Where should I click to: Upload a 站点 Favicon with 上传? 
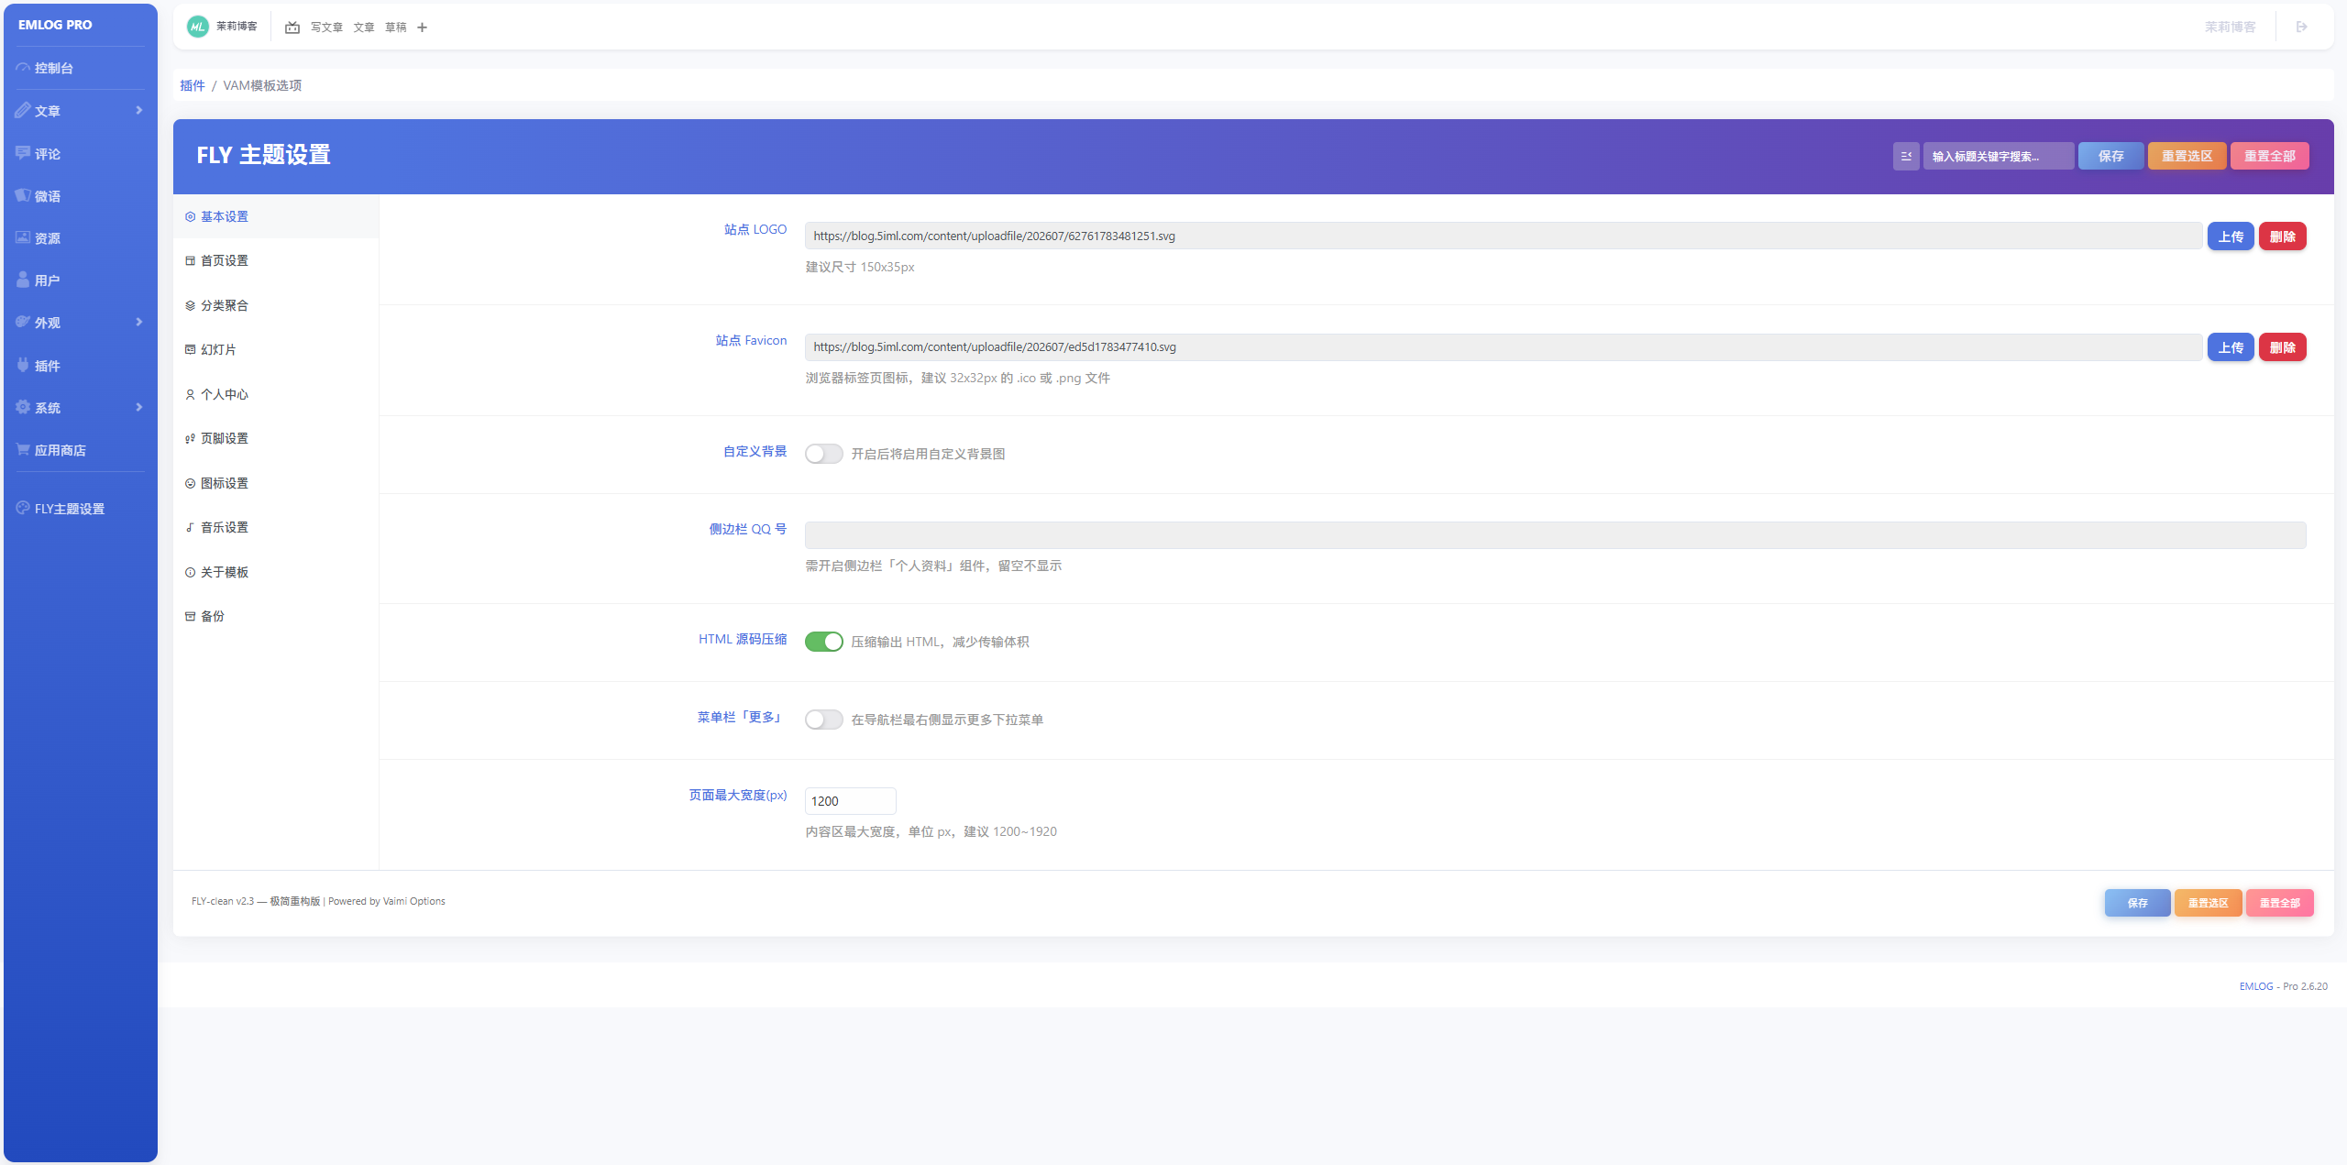tap(2231, 347)
